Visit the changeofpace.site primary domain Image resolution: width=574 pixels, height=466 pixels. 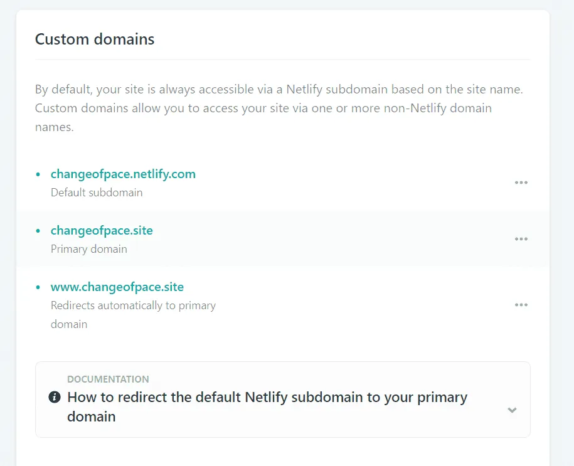pyautogui.click(x=102, y=230)
